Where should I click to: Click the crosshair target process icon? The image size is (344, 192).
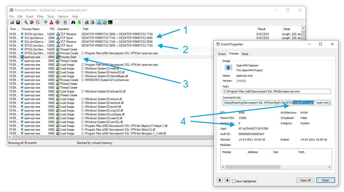coord(57,22)
